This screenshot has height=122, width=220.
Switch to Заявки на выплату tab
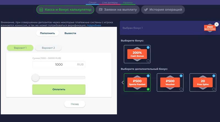tap(117, 10)
